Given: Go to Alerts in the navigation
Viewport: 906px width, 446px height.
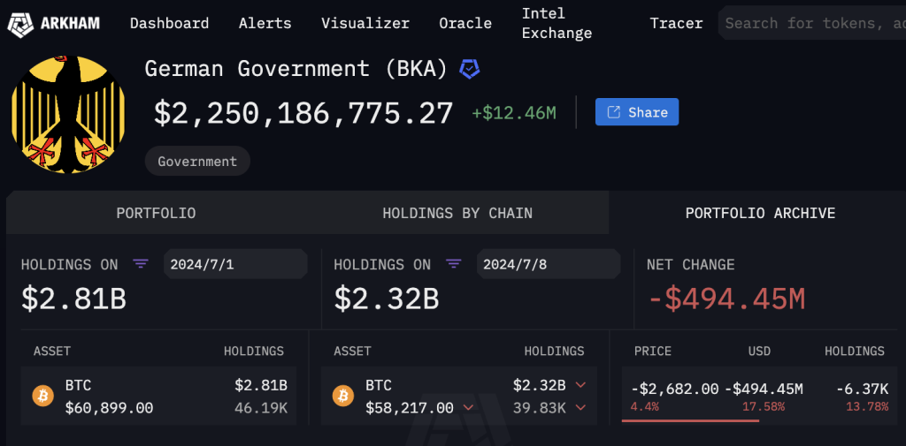Looking at the screenshot, I should click(x=265, y=23).
